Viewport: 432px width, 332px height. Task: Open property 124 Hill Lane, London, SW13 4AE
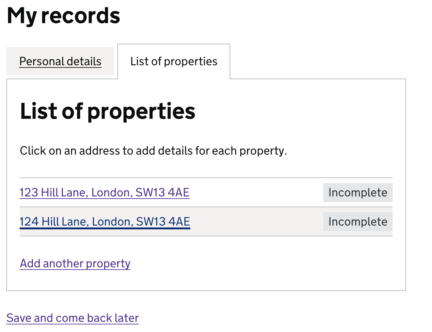(105, 221)
